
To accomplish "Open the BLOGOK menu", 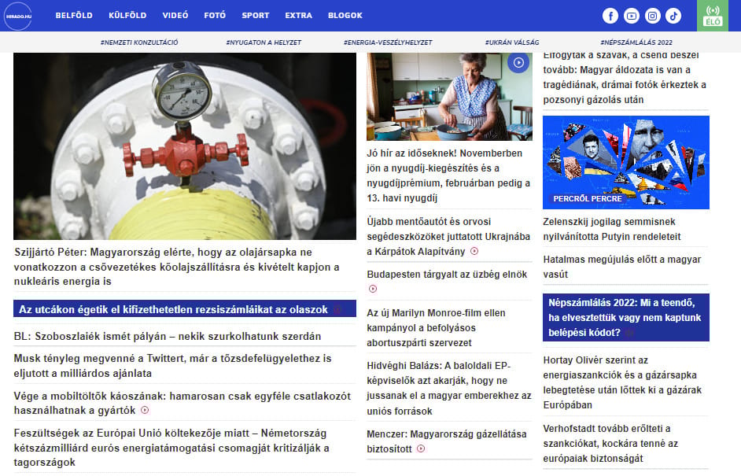I will 345,15.
